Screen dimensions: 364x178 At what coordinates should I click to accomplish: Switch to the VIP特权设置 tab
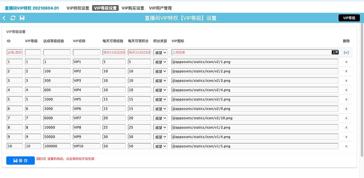click(x=78, y=8)
